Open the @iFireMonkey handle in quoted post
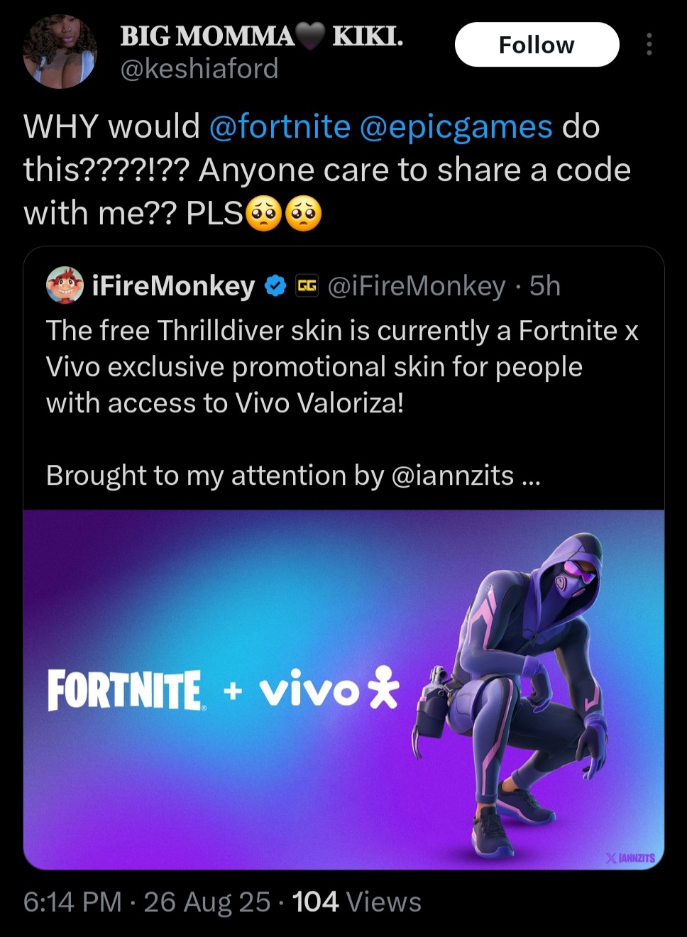 coord(417,286)
